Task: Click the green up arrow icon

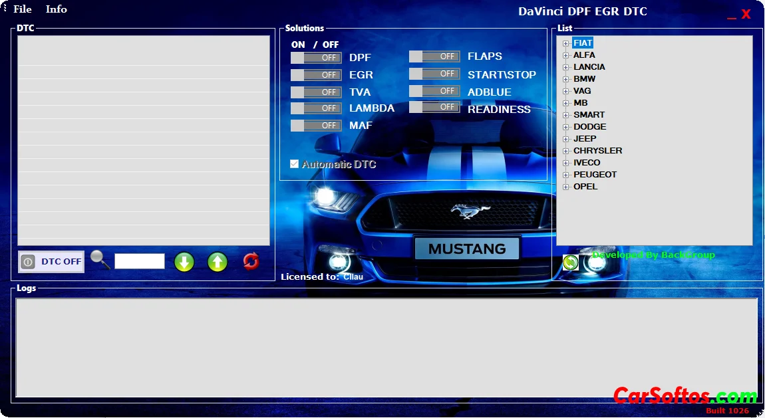Action: (218, 262)
